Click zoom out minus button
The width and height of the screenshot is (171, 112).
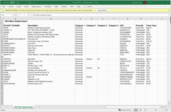tap(148, 110)
